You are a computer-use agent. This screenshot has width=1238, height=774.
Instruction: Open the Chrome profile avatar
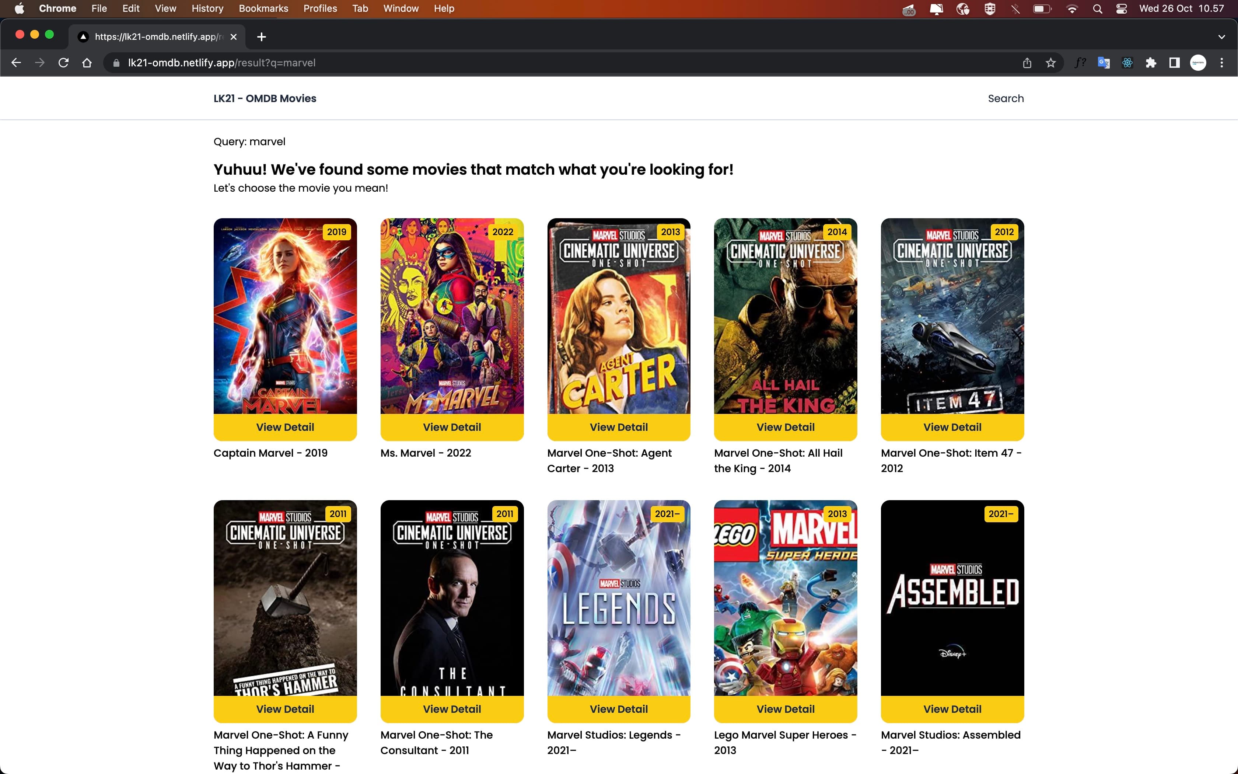(x=1197, y=62)
